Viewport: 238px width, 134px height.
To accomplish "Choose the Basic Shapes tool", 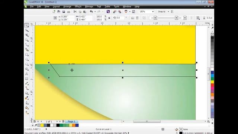I will (x=27, y=69).
